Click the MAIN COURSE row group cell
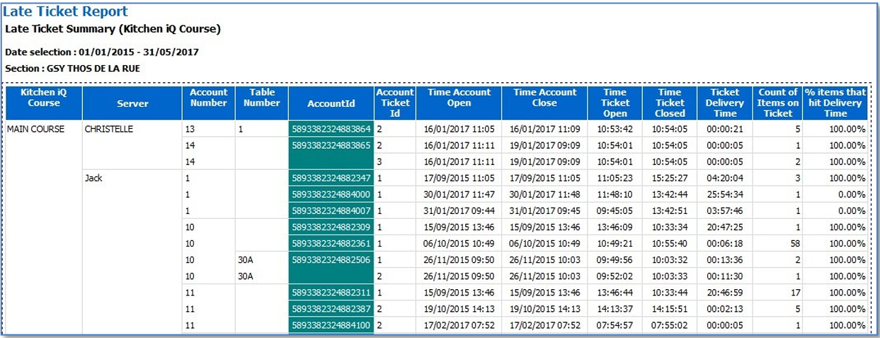The width and height of the screenshot is (880, 338). pyautogui.click(x=35, y=129)
